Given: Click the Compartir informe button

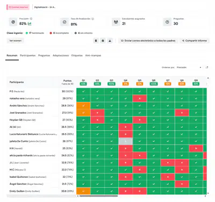Looking at the screenshot, I should click(195, 41).
